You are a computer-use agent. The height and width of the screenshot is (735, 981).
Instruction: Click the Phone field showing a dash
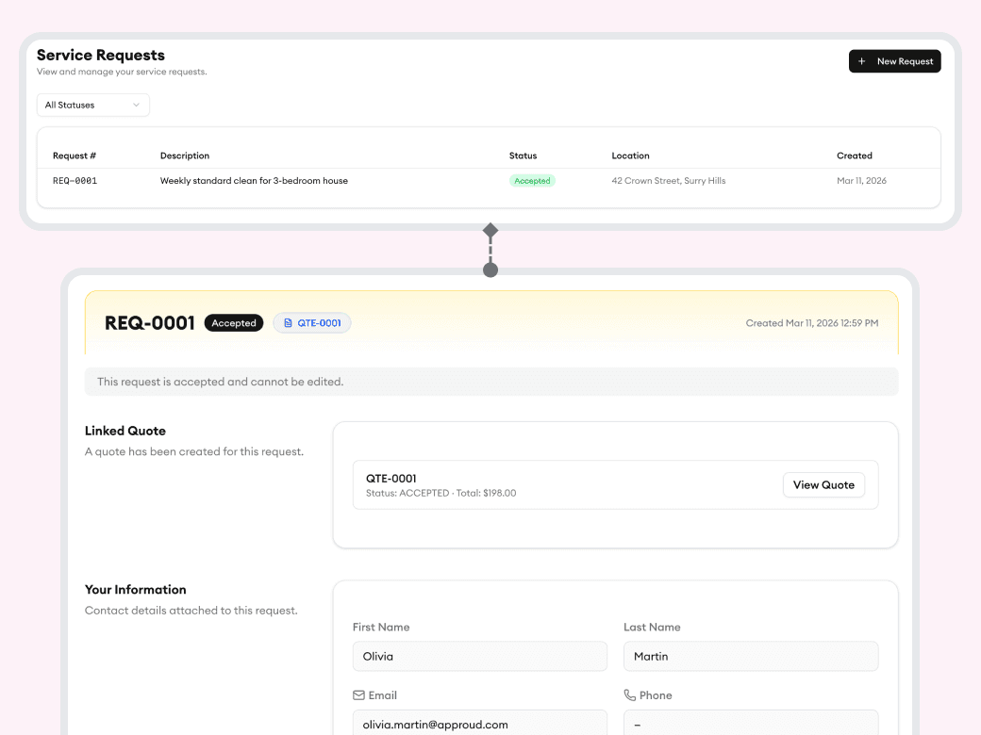point(750,724)
